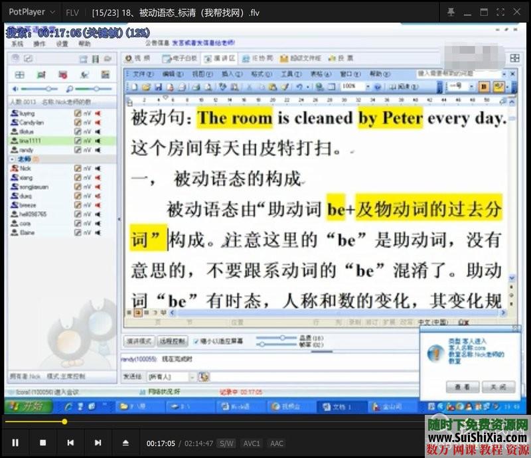Click the Save icon on Word's toolbar
The image size is (531, 458).
coord(158,86)
